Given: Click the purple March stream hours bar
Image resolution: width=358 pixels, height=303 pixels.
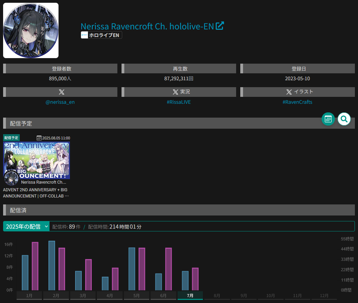Looking at the screenshot, I should pos(89,275).
